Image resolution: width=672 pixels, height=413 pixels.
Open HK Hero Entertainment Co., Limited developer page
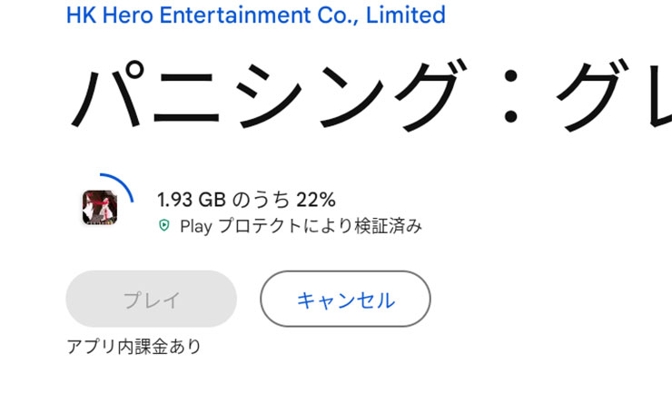256,15
